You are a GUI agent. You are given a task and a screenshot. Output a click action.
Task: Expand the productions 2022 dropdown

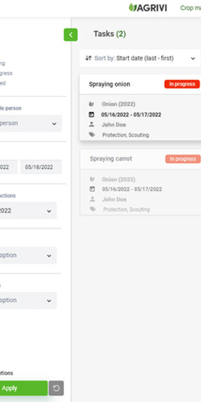click(28, 211)
